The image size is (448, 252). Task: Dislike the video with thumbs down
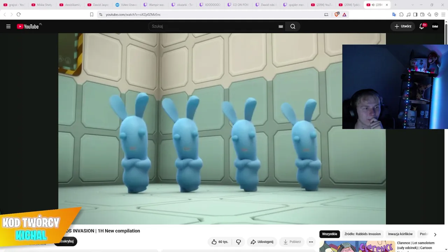[x=238, y=242]
